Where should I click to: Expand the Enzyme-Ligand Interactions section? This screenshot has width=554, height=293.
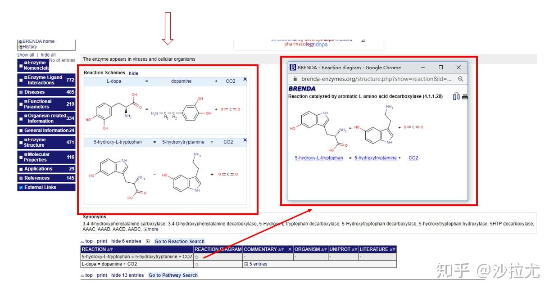coord(26,77)
